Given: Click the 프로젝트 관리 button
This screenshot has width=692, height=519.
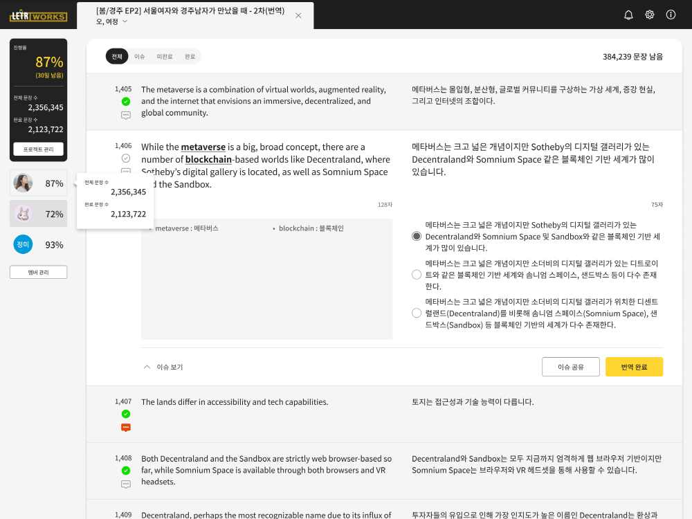Looking at the screenshot, I should [x=39, y=149].
